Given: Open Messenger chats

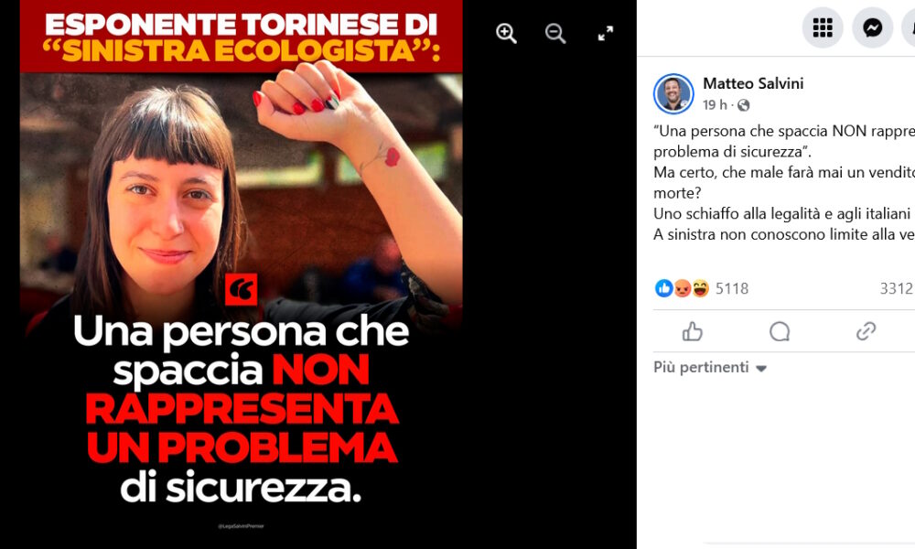Looking at the screenshot, I should 872,27.
